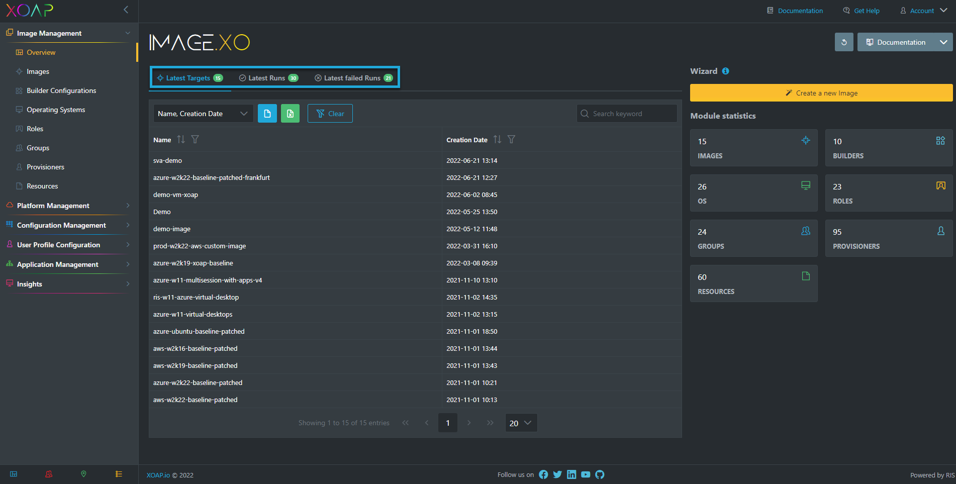This screenshot has width=956, height=484.
Task: Open the Facebook icon in footer
Action: click(543, 474)
